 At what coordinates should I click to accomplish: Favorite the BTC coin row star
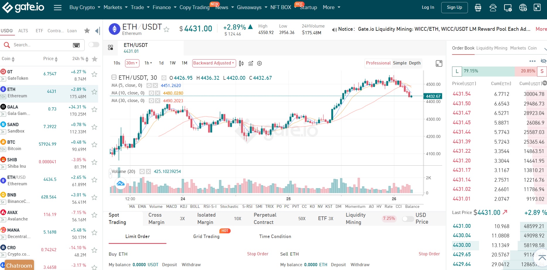(94, 145)
